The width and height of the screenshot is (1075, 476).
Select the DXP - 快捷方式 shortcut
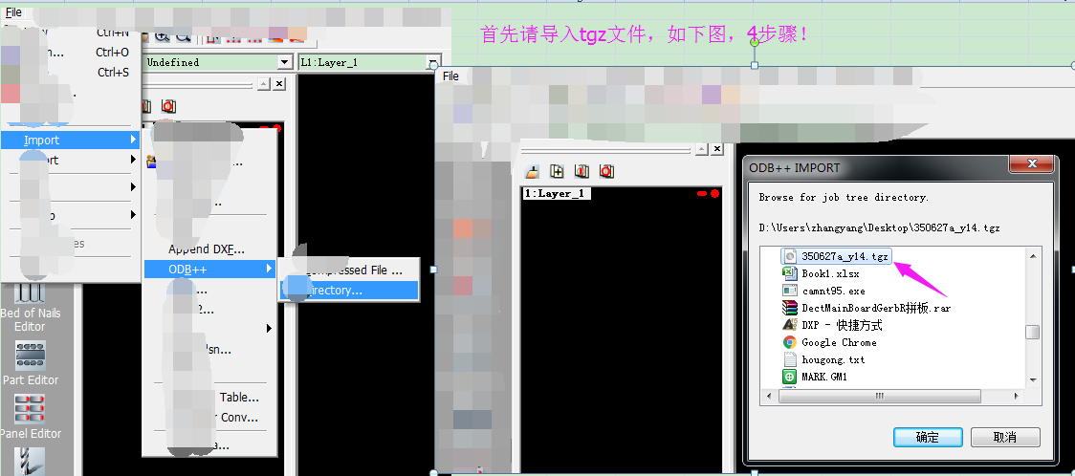(832, 325)
